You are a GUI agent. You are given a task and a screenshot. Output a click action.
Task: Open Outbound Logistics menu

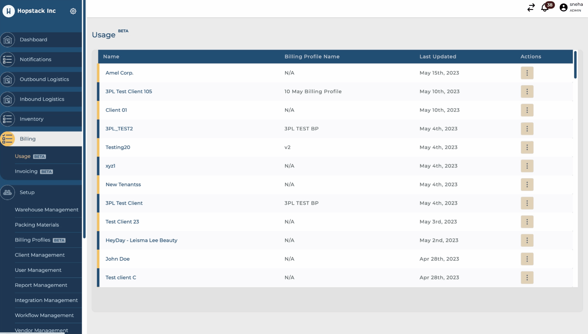pyautogui.click(x=44, y=79)
